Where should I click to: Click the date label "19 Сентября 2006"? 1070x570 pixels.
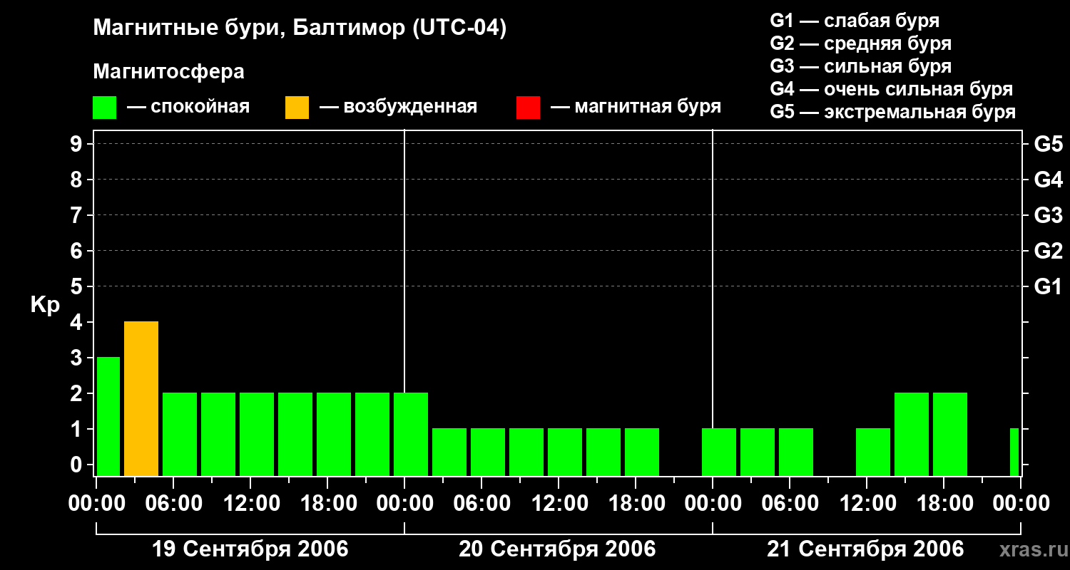[x=250, y=549]
